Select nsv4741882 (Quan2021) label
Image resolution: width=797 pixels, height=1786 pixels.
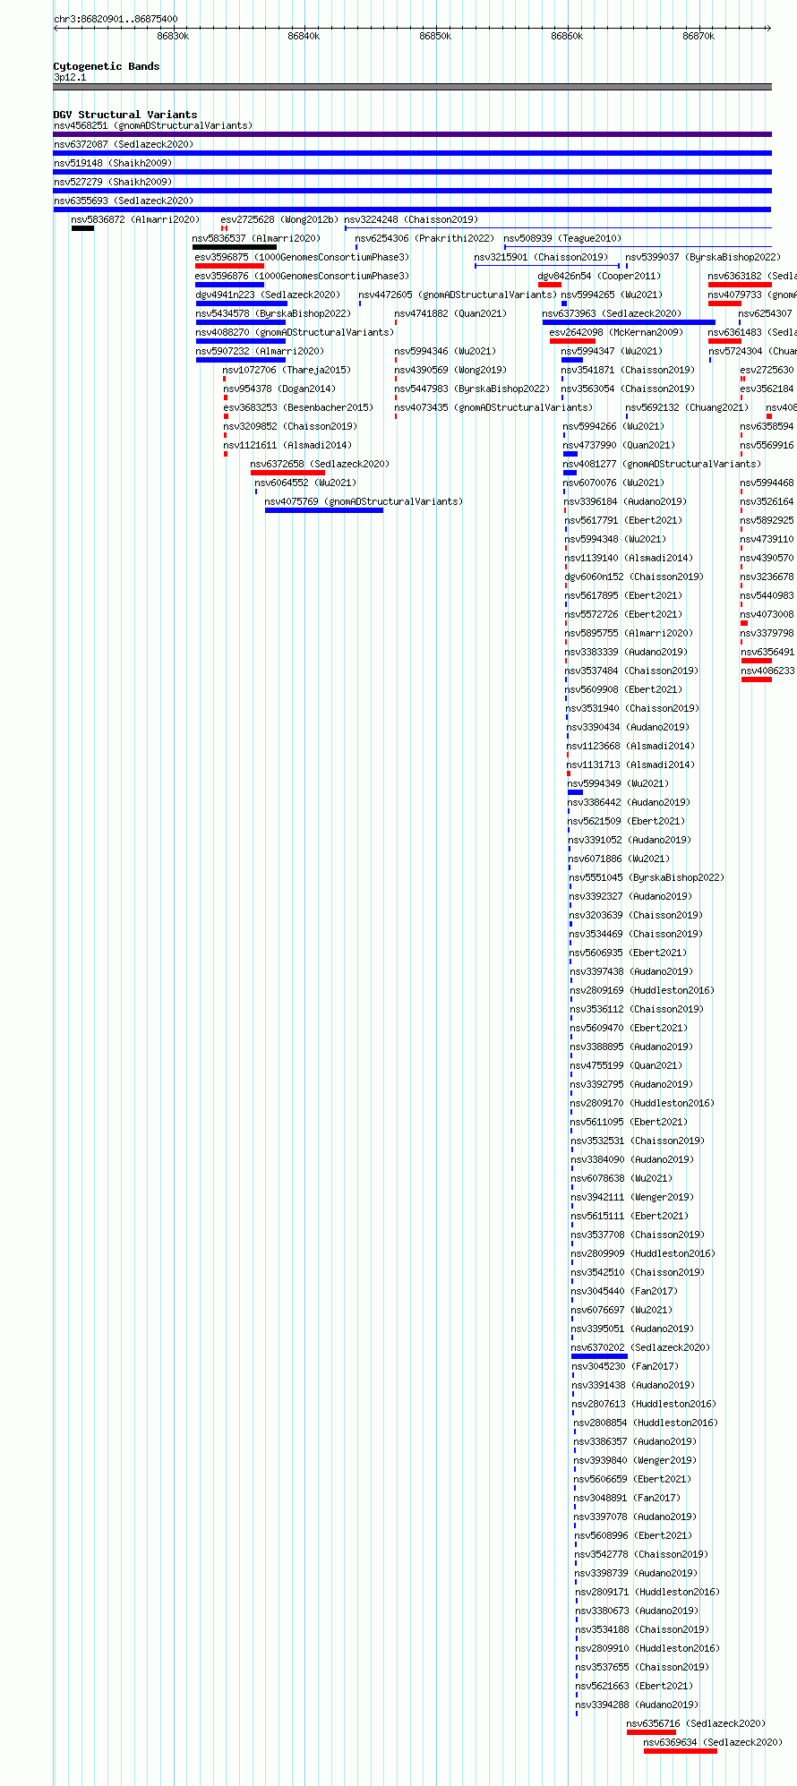[x=450, y=313]
